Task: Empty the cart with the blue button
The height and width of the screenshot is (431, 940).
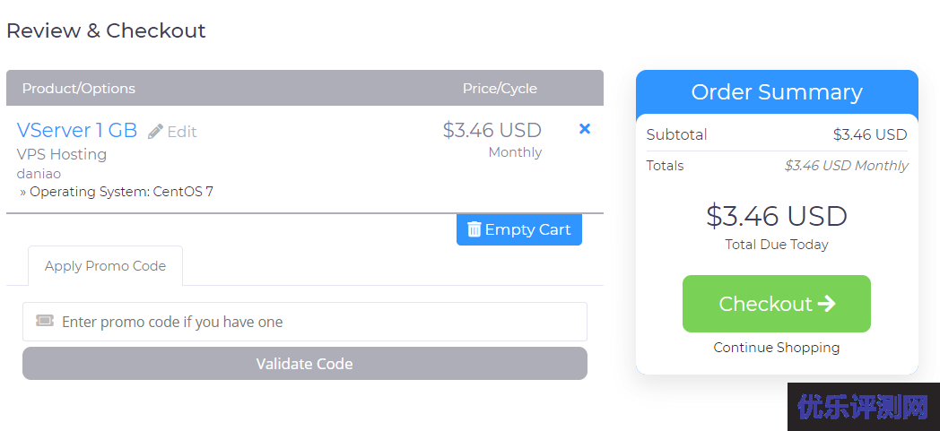Action: pyautogui.click(x=519, y=229)
